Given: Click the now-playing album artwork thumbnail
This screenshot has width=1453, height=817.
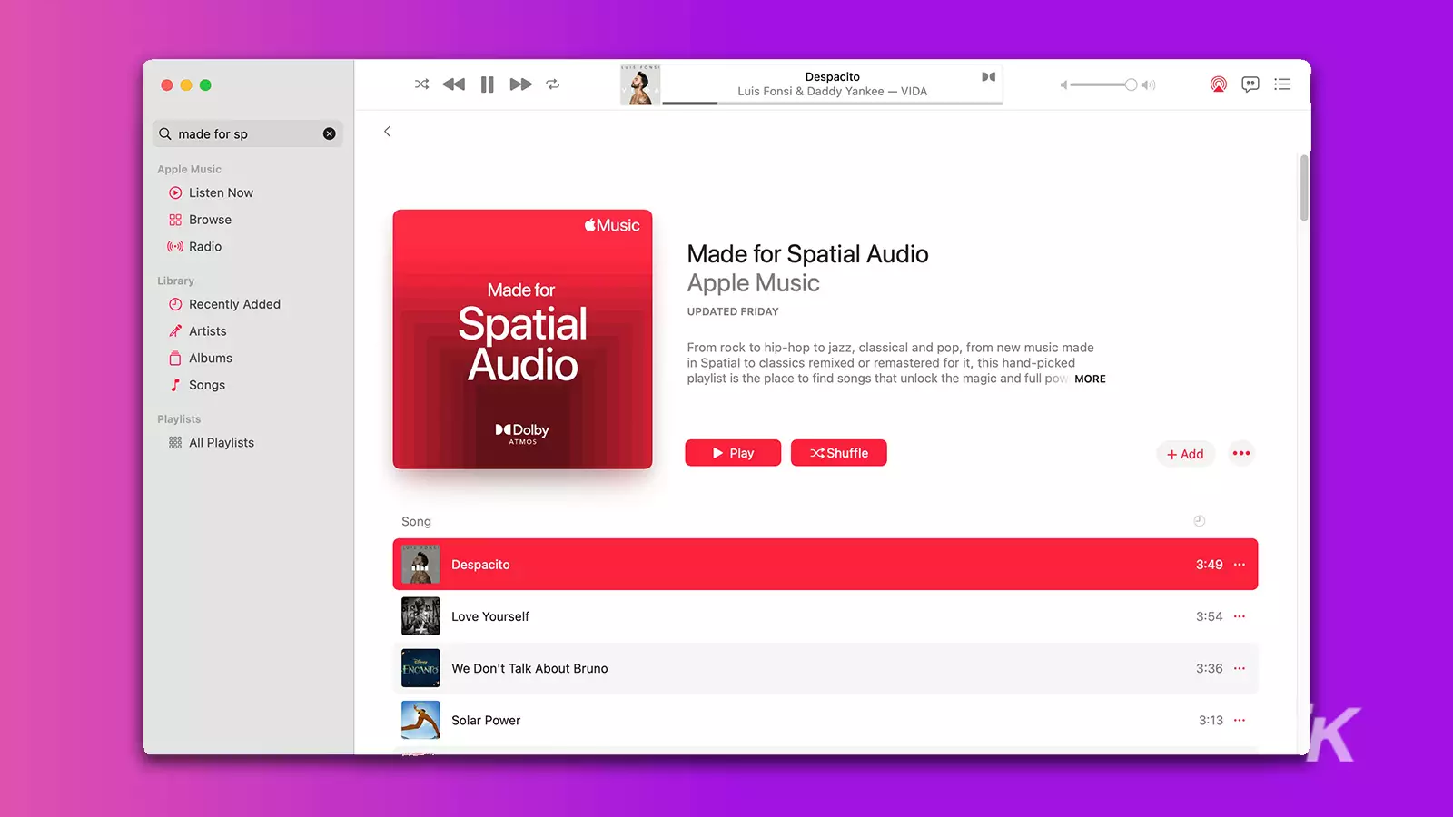Looking at the screenshot, I should [640, 84].
